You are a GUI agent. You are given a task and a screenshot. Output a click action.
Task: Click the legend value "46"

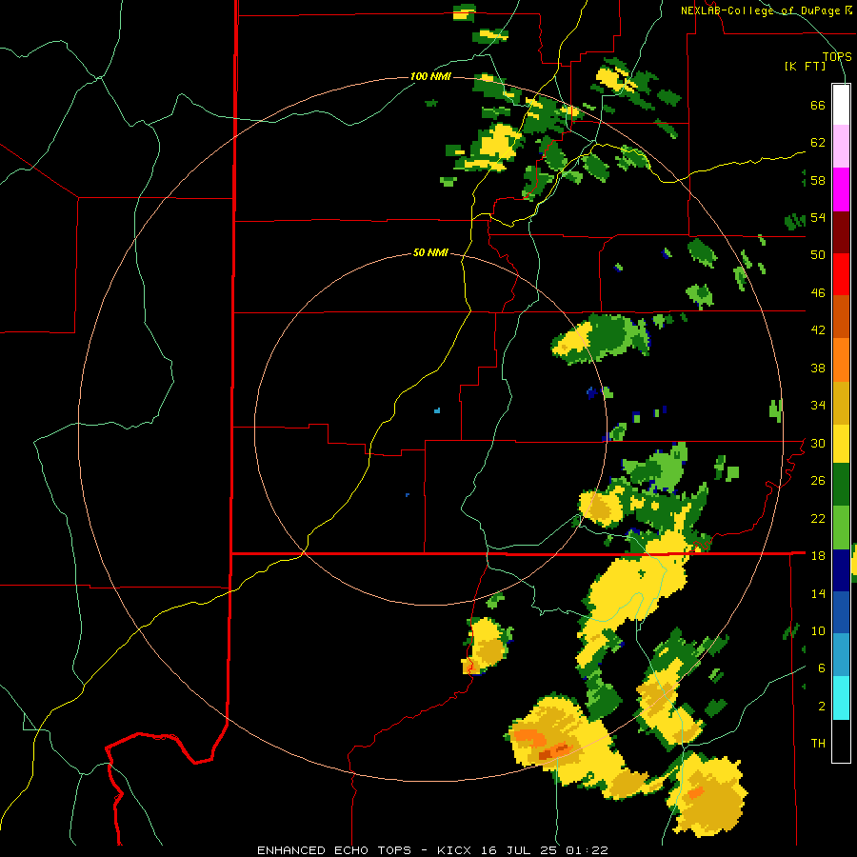pyautogui.click(x=818, y=293)
